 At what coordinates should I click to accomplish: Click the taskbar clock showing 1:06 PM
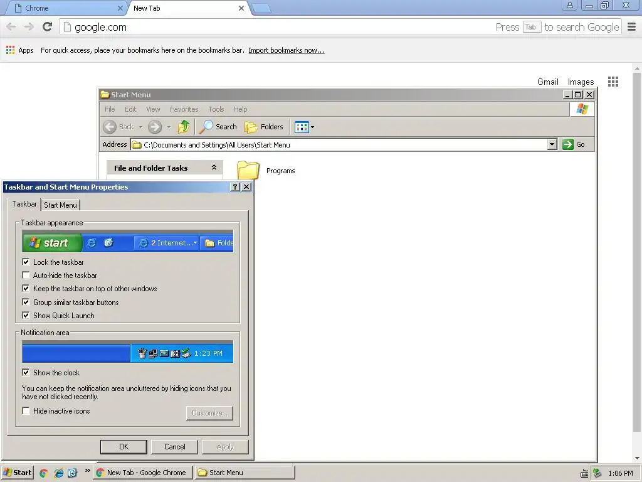[x=621, y=473]
